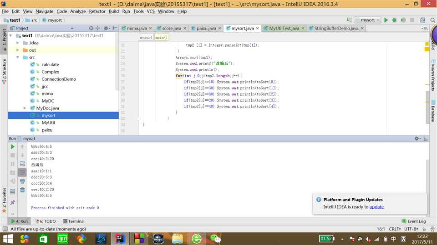
Task: Expand the .idea folder
Action: click(18, 43)
